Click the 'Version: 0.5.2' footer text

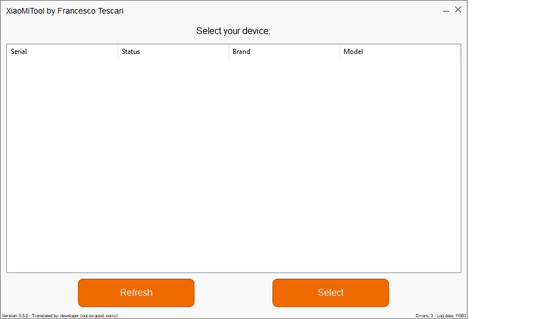point(15,316)
